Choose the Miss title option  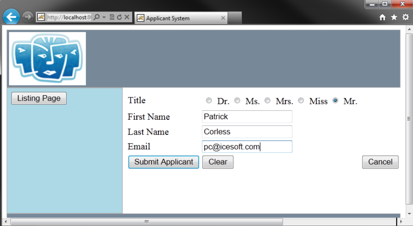coord(301,101)
